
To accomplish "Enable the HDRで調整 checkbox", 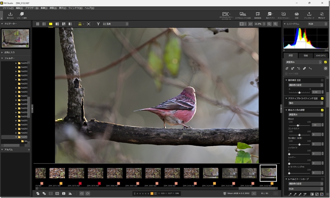I will tap(286, 74).
